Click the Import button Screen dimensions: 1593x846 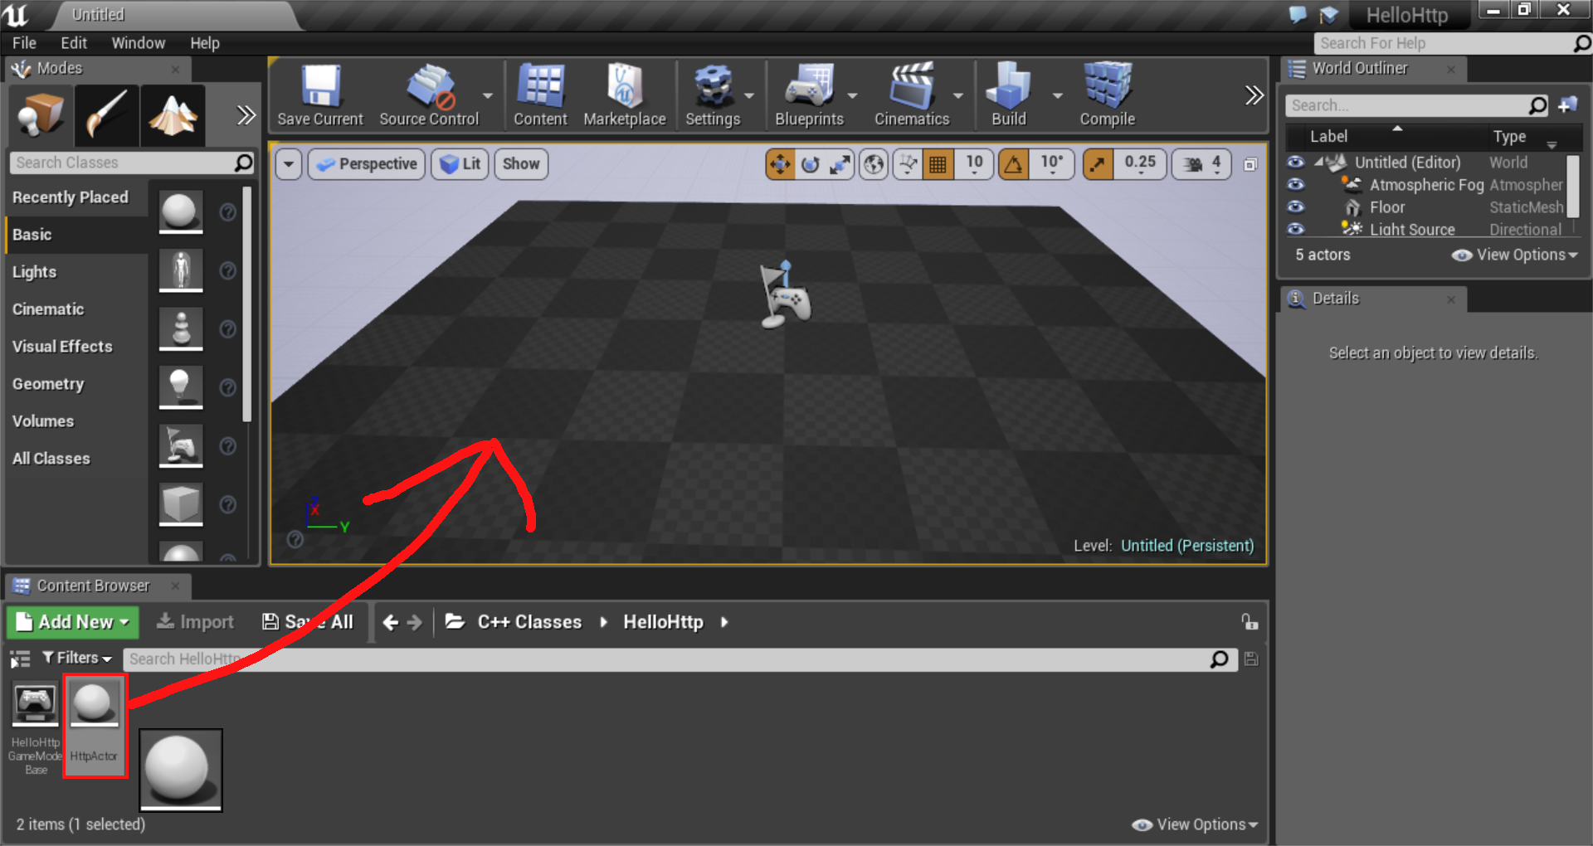(x=195, y=622)
